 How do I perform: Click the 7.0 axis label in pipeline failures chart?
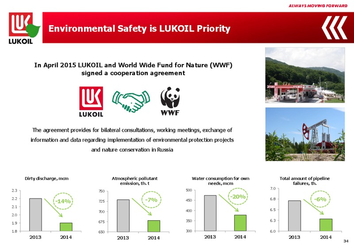click(273, 188)
